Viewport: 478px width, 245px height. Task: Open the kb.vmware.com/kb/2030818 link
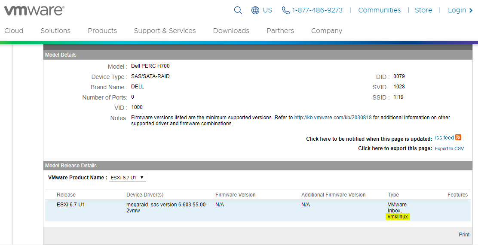click(x=333, y=118)
